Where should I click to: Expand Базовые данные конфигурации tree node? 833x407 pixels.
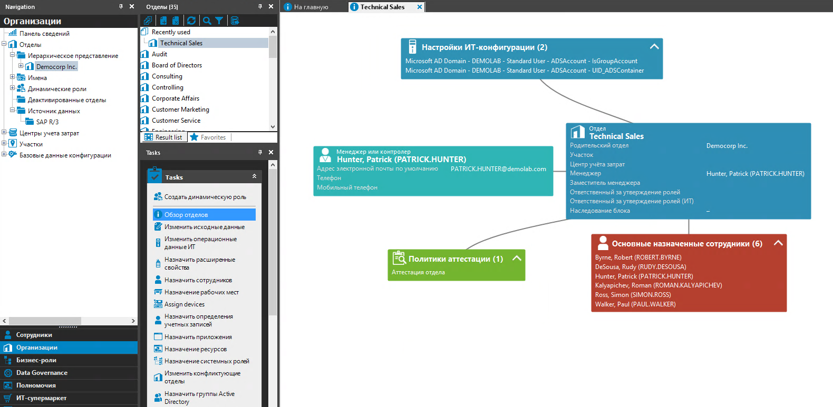click(x=4, y=154)
